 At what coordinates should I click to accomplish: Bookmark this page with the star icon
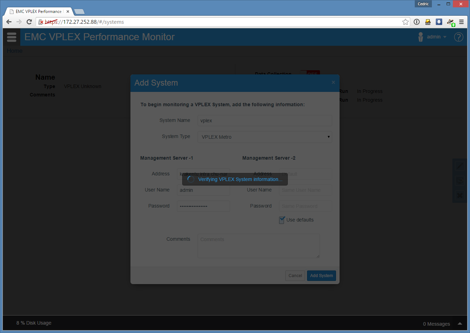click(x=405, y=22)
